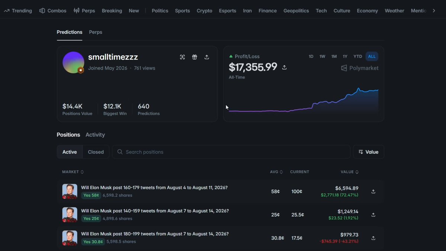Show Active positions
The width and height of the screenshot is (446, 251).
click(x=70, y=152)
